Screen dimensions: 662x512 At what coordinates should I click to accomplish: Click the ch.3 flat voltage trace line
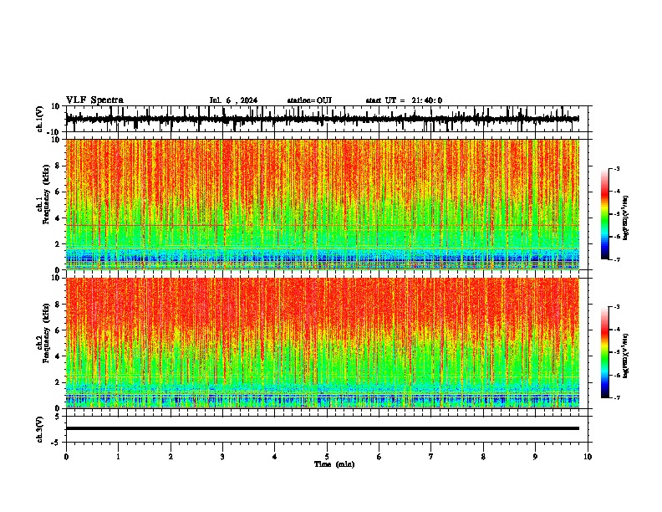click(x=323, y=428)
